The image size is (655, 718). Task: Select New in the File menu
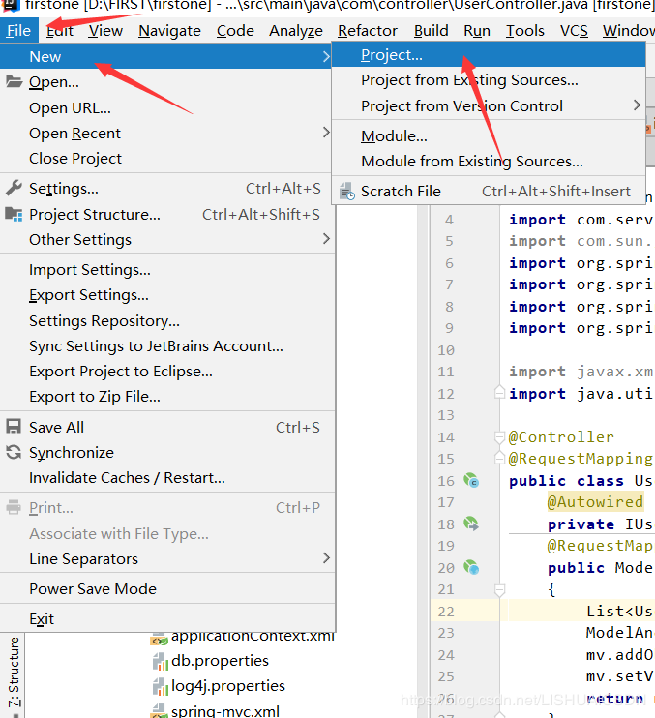165,56
